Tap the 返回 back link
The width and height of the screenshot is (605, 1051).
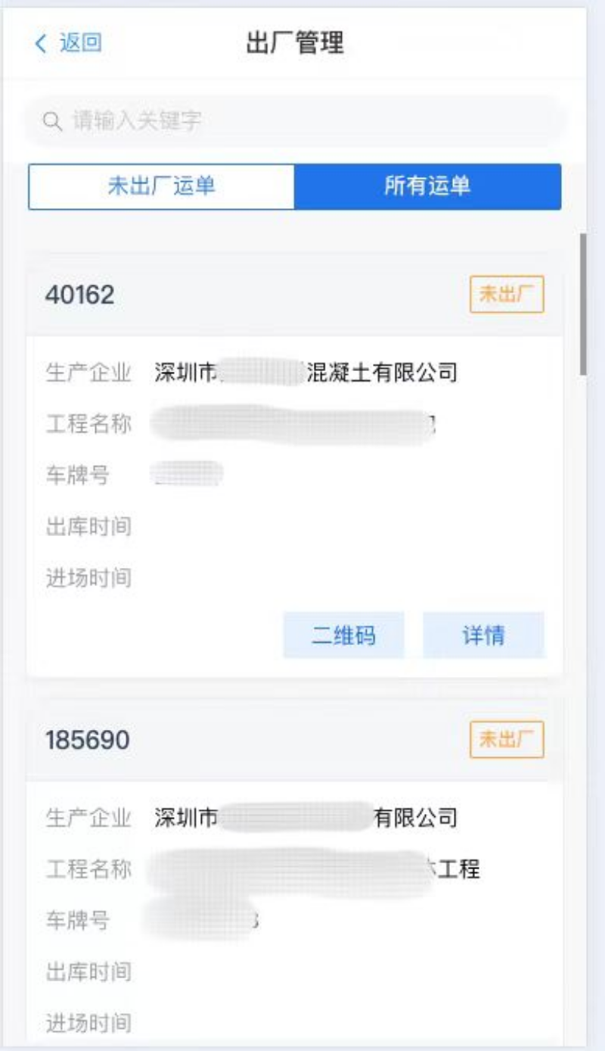pyautogui.click(x=80, y=43)
